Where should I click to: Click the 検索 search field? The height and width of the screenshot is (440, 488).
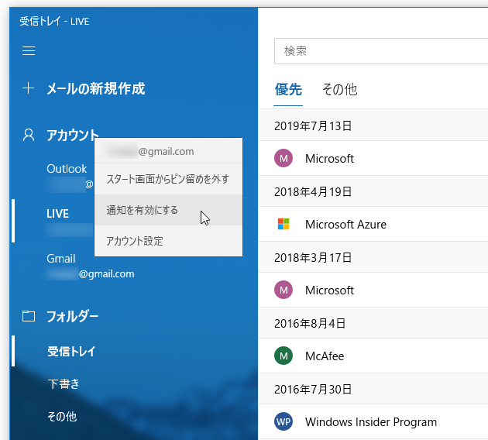tap(381, 51)
